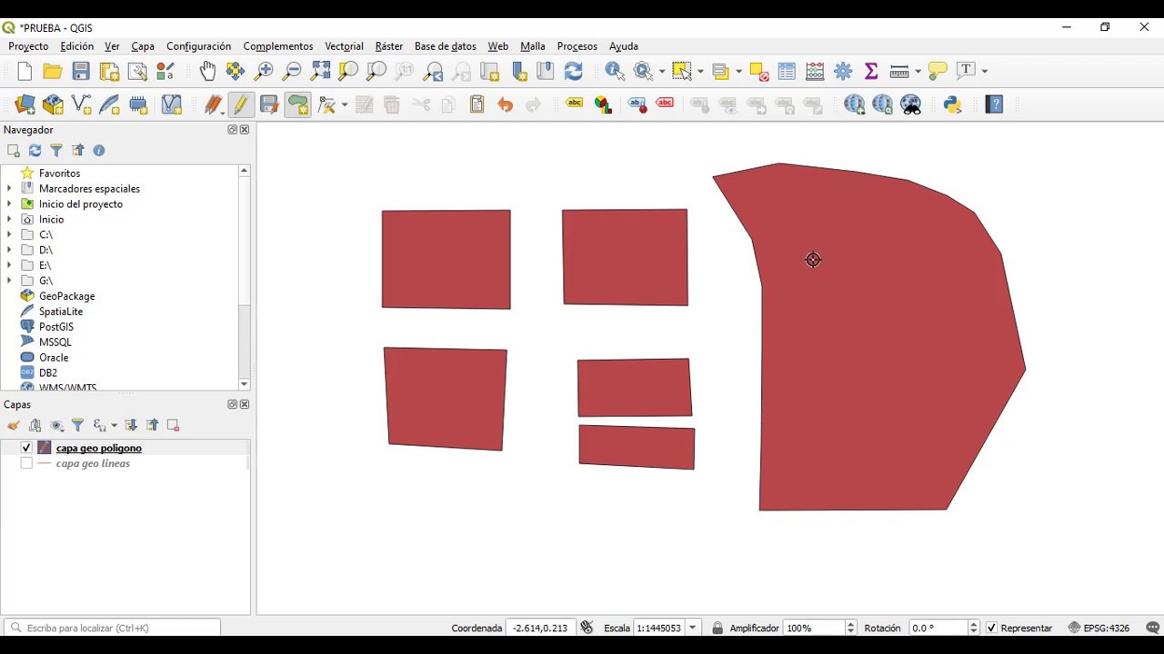The height and width of the screenshot is (654, 1164).
Task: Open the Help contents book icon
Action: point(994,105)
